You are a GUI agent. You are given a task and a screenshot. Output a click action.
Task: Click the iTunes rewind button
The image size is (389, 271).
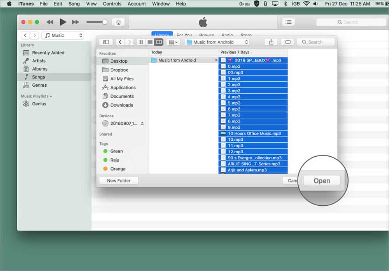[50, 22]
